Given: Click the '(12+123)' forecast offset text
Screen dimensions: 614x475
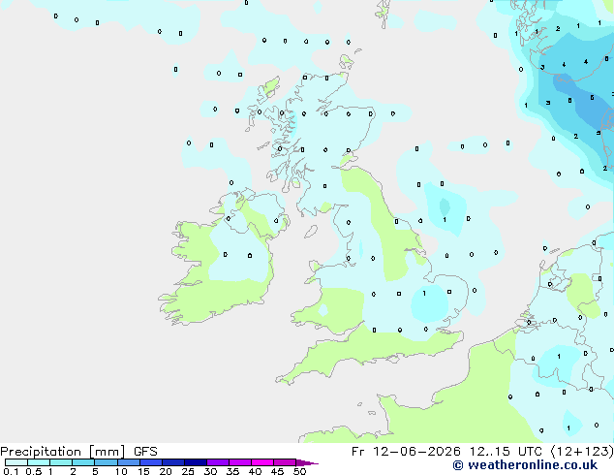Looking at the screenshot, I should (x=582, y=452).
